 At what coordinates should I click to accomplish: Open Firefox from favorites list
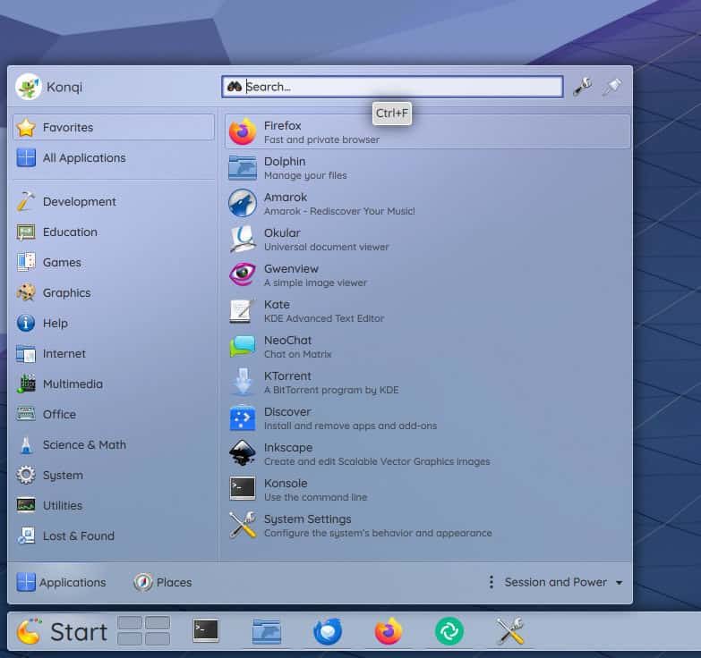(x=427, y=131)
